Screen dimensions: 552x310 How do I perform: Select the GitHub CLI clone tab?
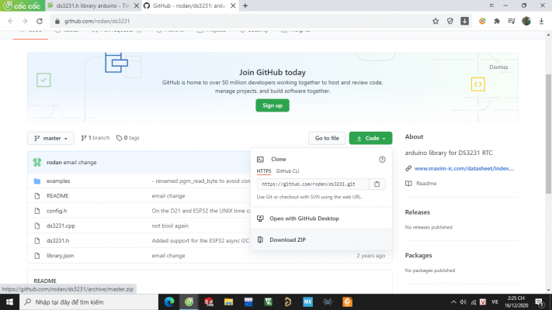pos(287,171)
